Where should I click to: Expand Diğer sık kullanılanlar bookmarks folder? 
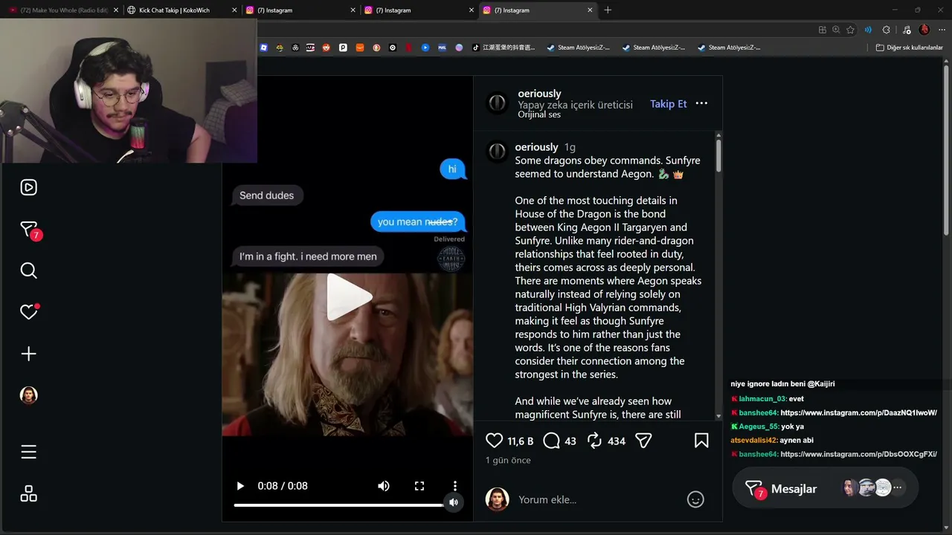click(909, 48)
